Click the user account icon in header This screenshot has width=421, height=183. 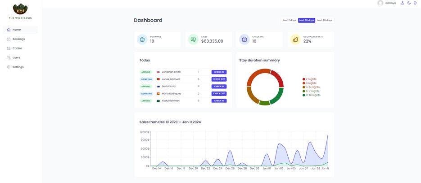[402, 3]
